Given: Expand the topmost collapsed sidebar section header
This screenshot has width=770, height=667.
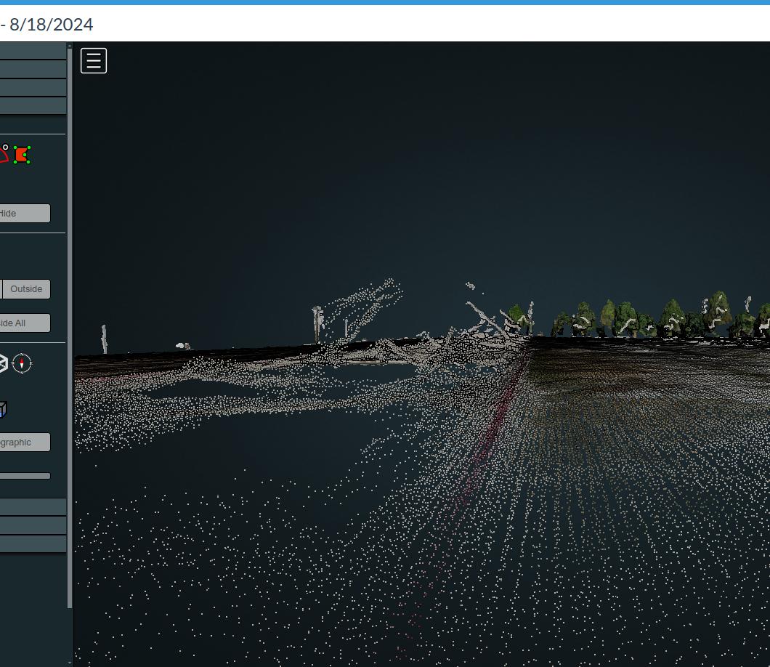Looking at the screenshot, I should point(33,51).
